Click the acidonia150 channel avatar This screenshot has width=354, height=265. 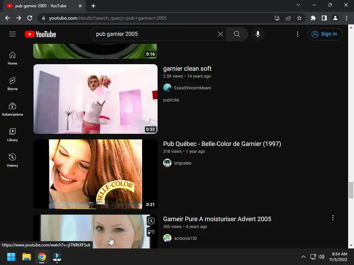[167, 238]
